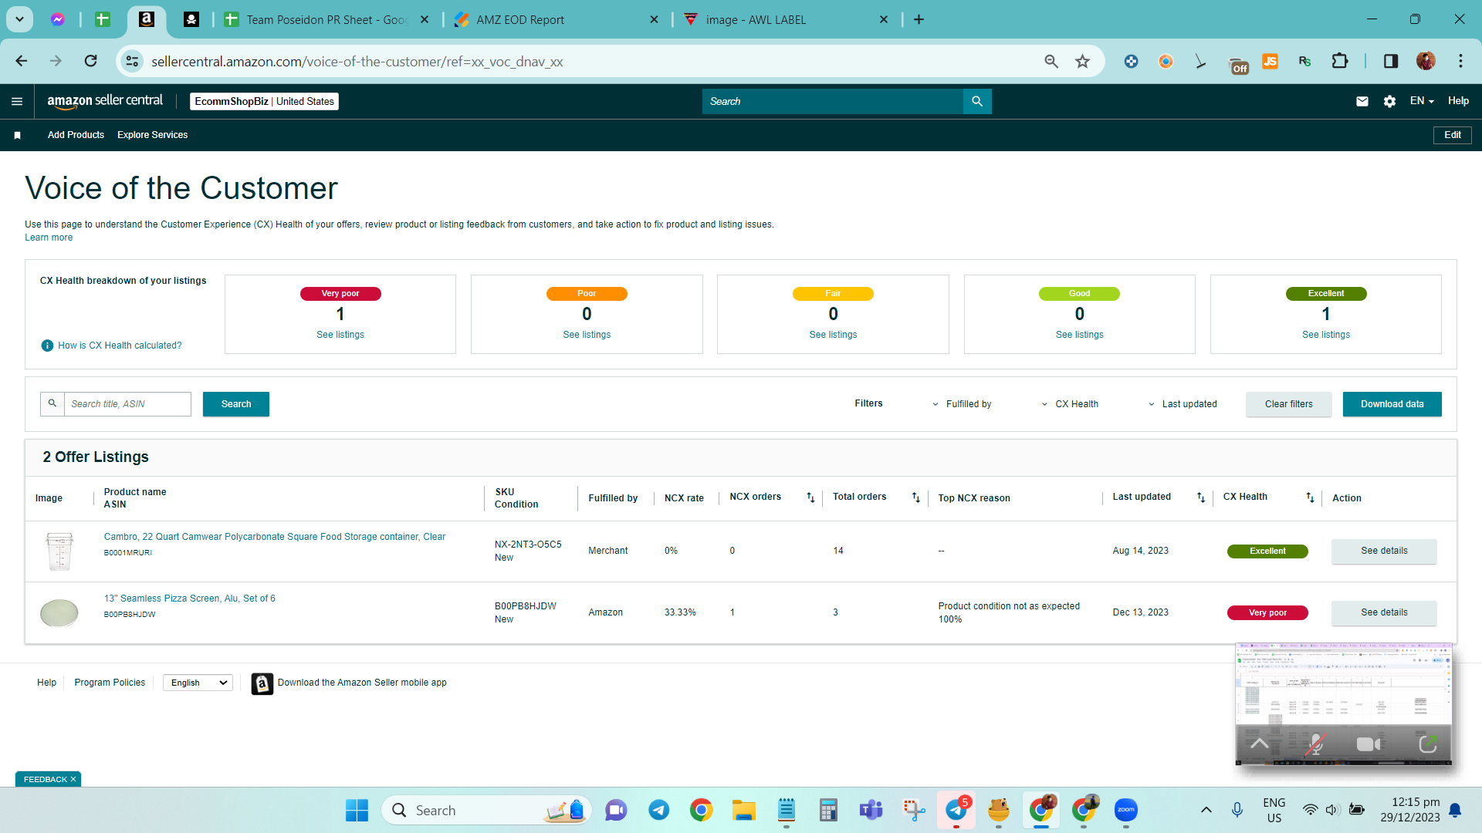1482x833 pixels.
Task: Open Learn more link
Action: coord(49,238)
